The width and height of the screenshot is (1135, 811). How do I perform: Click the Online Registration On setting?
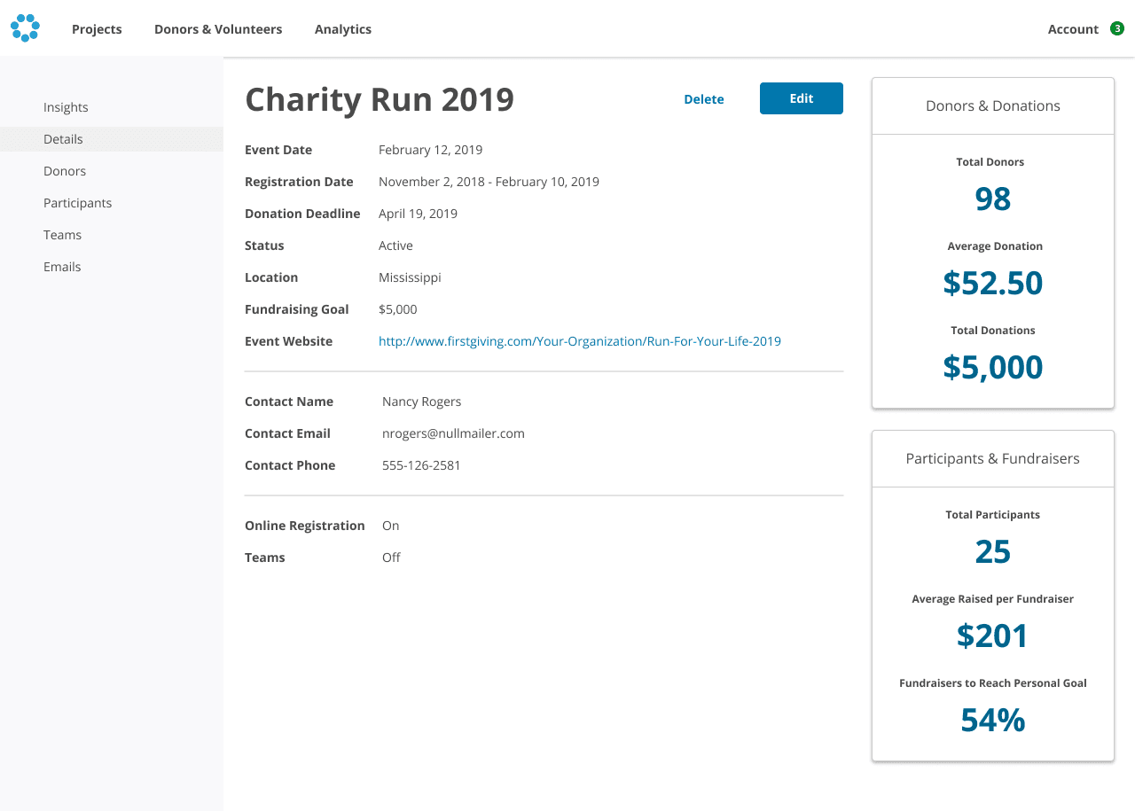click(x=390, y=525)
